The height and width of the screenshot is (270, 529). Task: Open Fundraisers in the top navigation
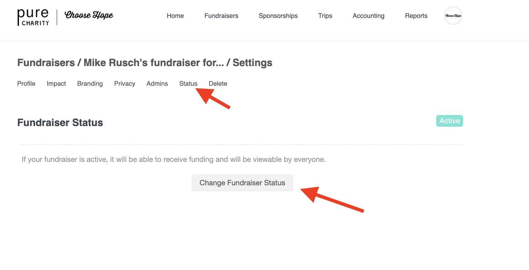pos(221,16)
